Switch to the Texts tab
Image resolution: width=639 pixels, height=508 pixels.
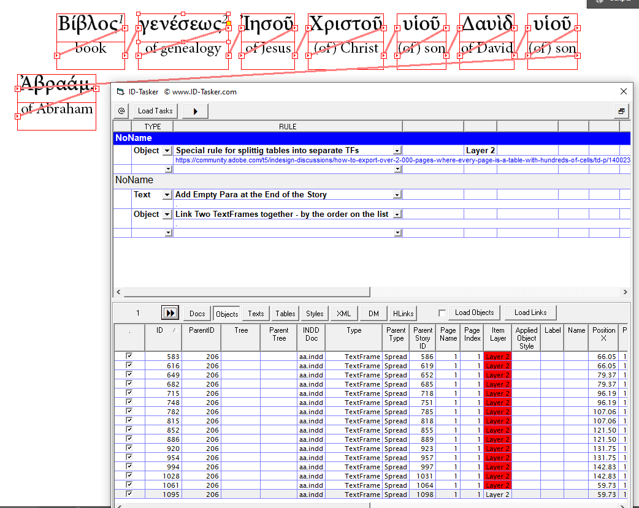[x=255, y=313]
